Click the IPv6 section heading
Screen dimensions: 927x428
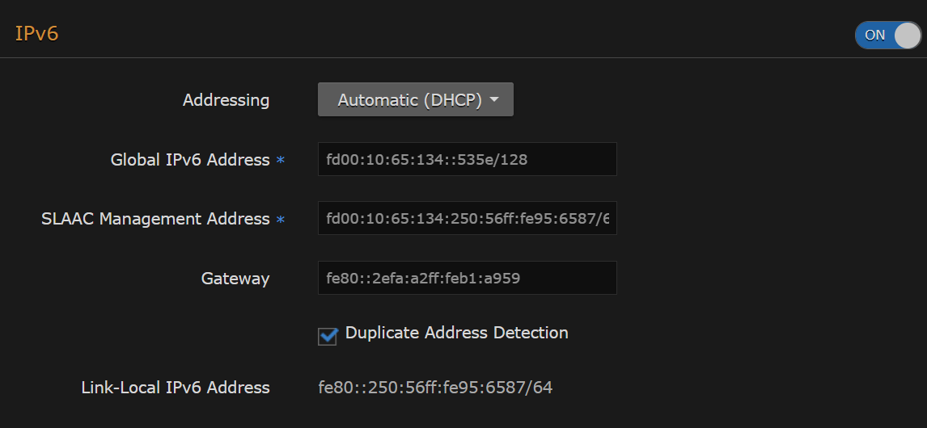tap(37, 34)
